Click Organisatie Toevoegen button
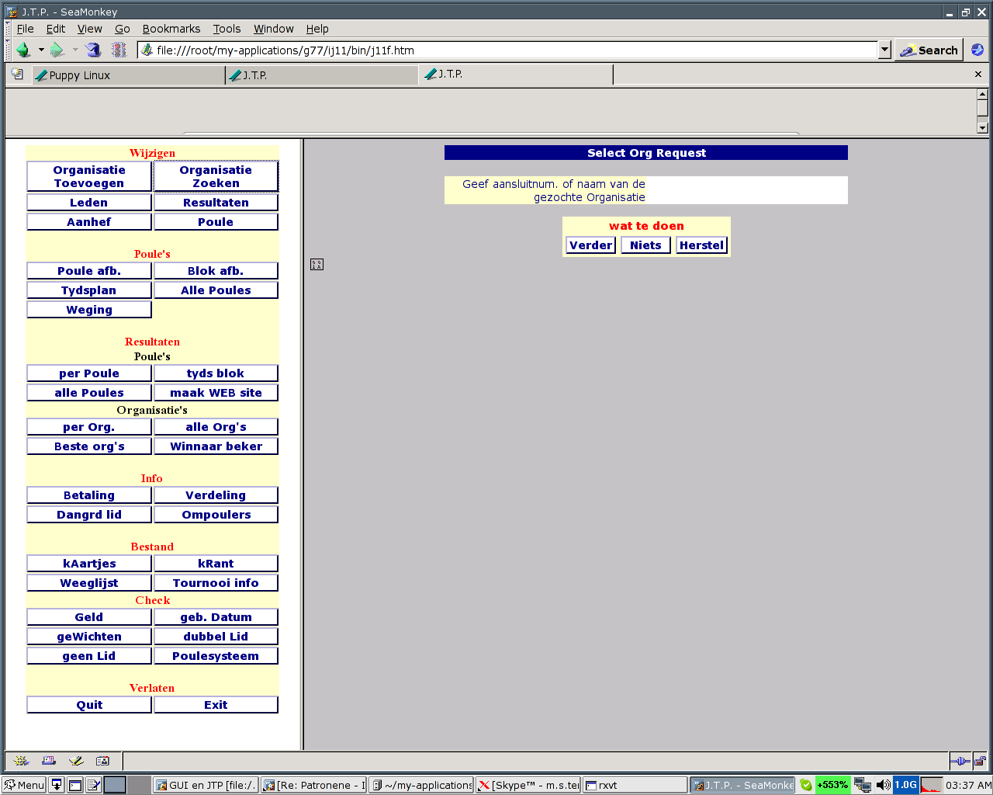The height and width of the screenshot is (795, 993). (x=89, y=176)
